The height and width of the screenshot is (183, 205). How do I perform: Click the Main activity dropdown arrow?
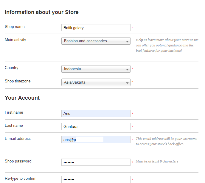pos(127,42)
